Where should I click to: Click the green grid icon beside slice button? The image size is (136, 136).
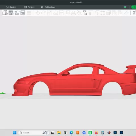pos(125,7)
